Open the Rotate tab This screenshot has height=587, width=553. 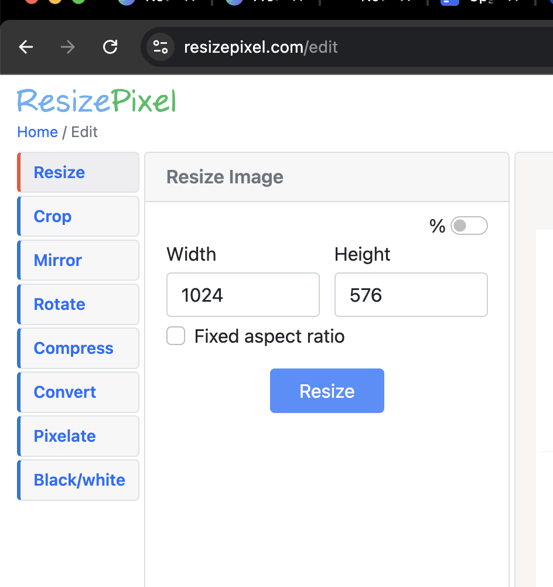tap(78, 304)
